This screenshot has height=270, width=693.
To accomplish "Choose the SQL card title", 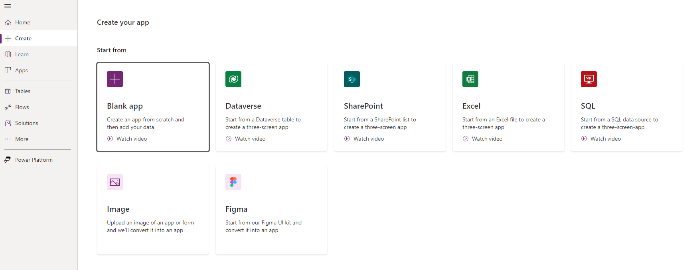I will (588, 106).
